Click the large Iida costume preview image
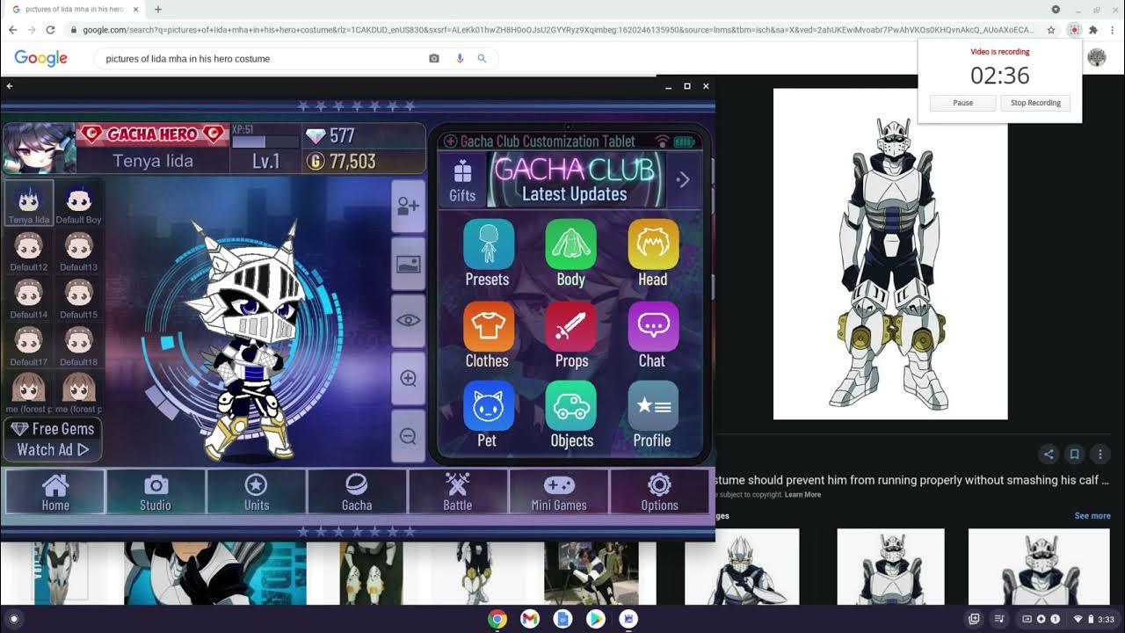Viewport: 1125px width, 633px height. coord(890,254)
